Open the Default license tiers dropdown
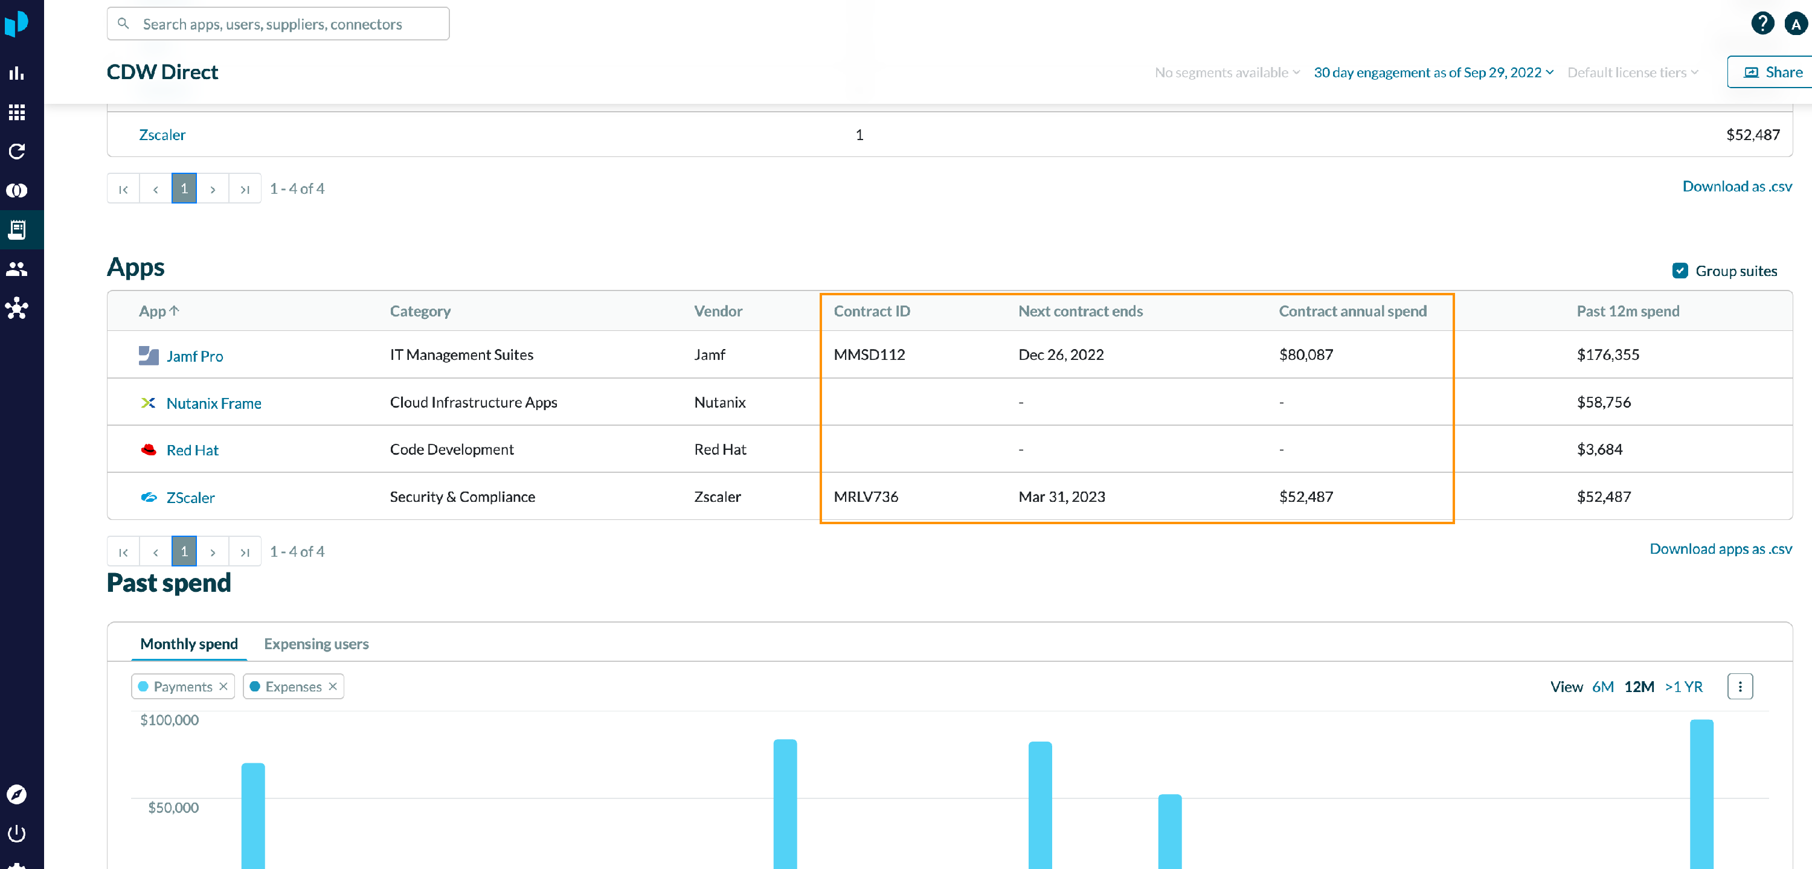 [1632, 72]
